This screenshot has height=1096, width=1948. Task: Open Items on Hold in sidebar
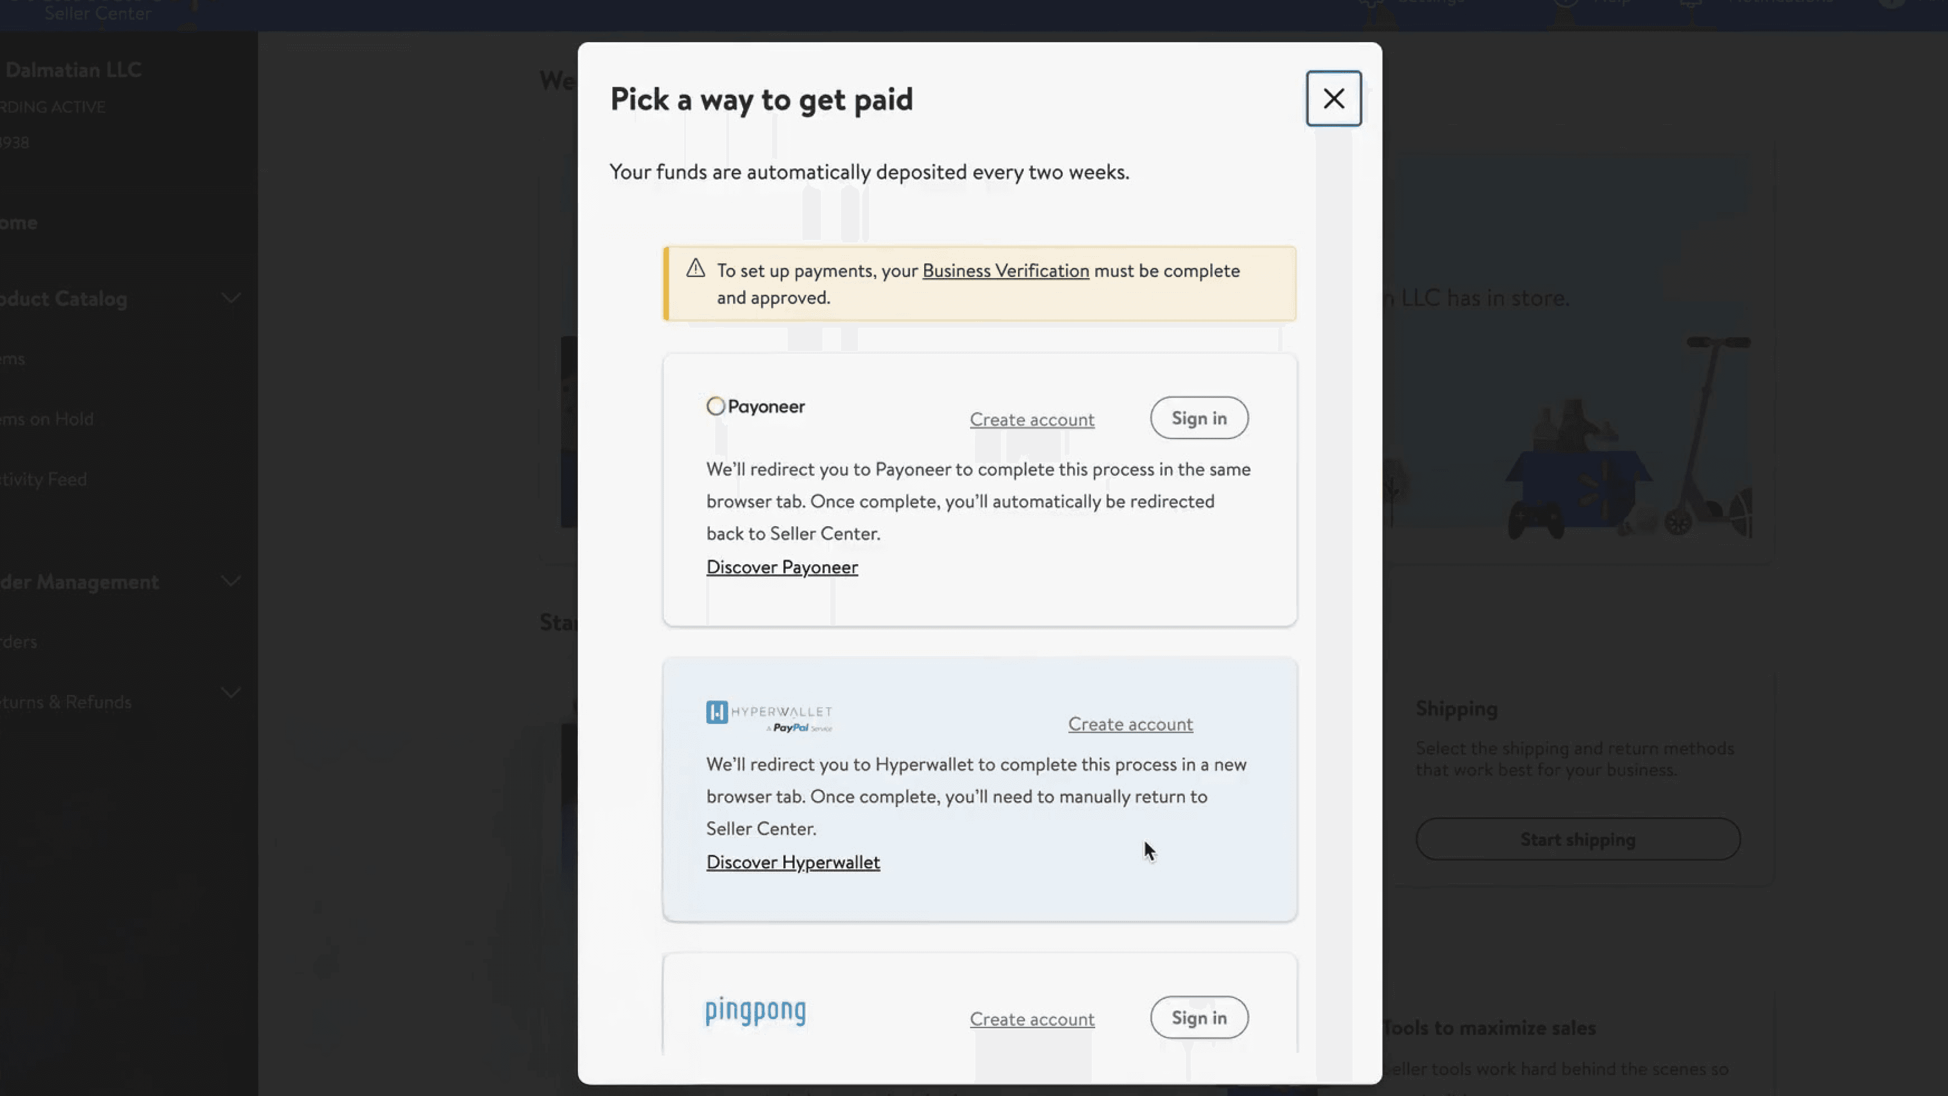[47, 419]
